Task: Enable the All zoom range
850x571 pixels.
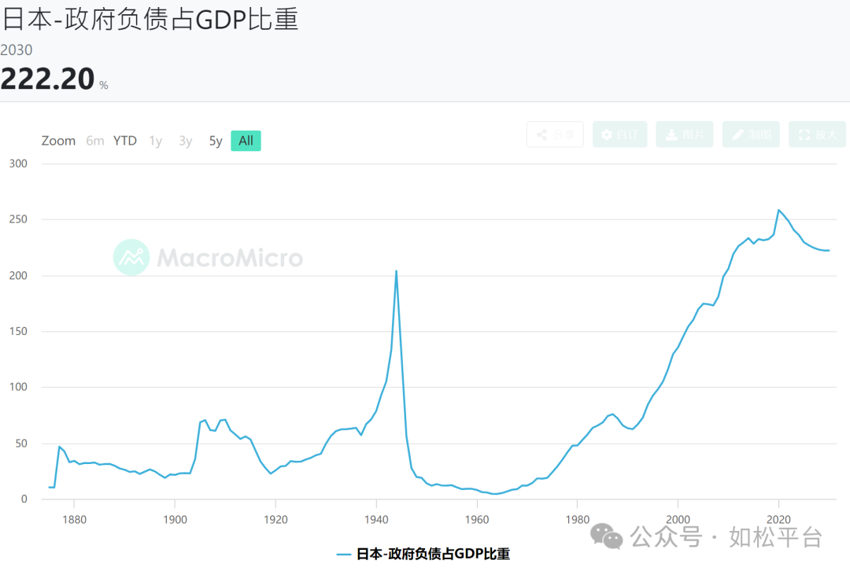Action: click(245, 140)
